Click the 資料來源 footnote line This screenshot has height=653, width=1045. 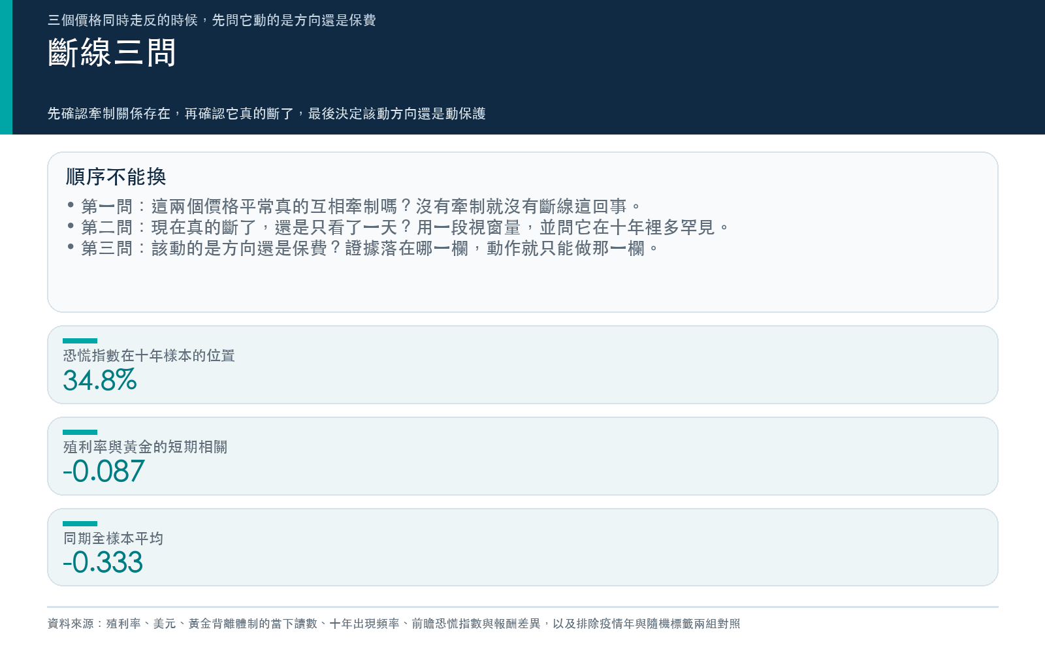tap(394, 624)
